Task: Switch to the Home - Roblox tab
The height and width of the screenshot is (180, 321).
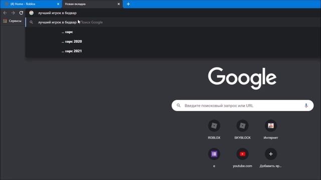Action: (x=31, y=4)
